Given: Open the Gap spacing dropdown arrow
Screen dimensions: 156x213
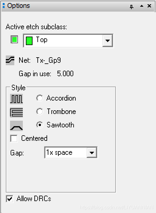Looking at the screenshot, I should click(x=92, y=153).
